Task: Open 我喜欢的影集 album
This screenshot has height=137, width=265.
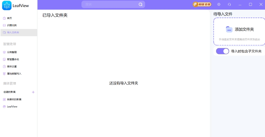Action: coord(19,100)
